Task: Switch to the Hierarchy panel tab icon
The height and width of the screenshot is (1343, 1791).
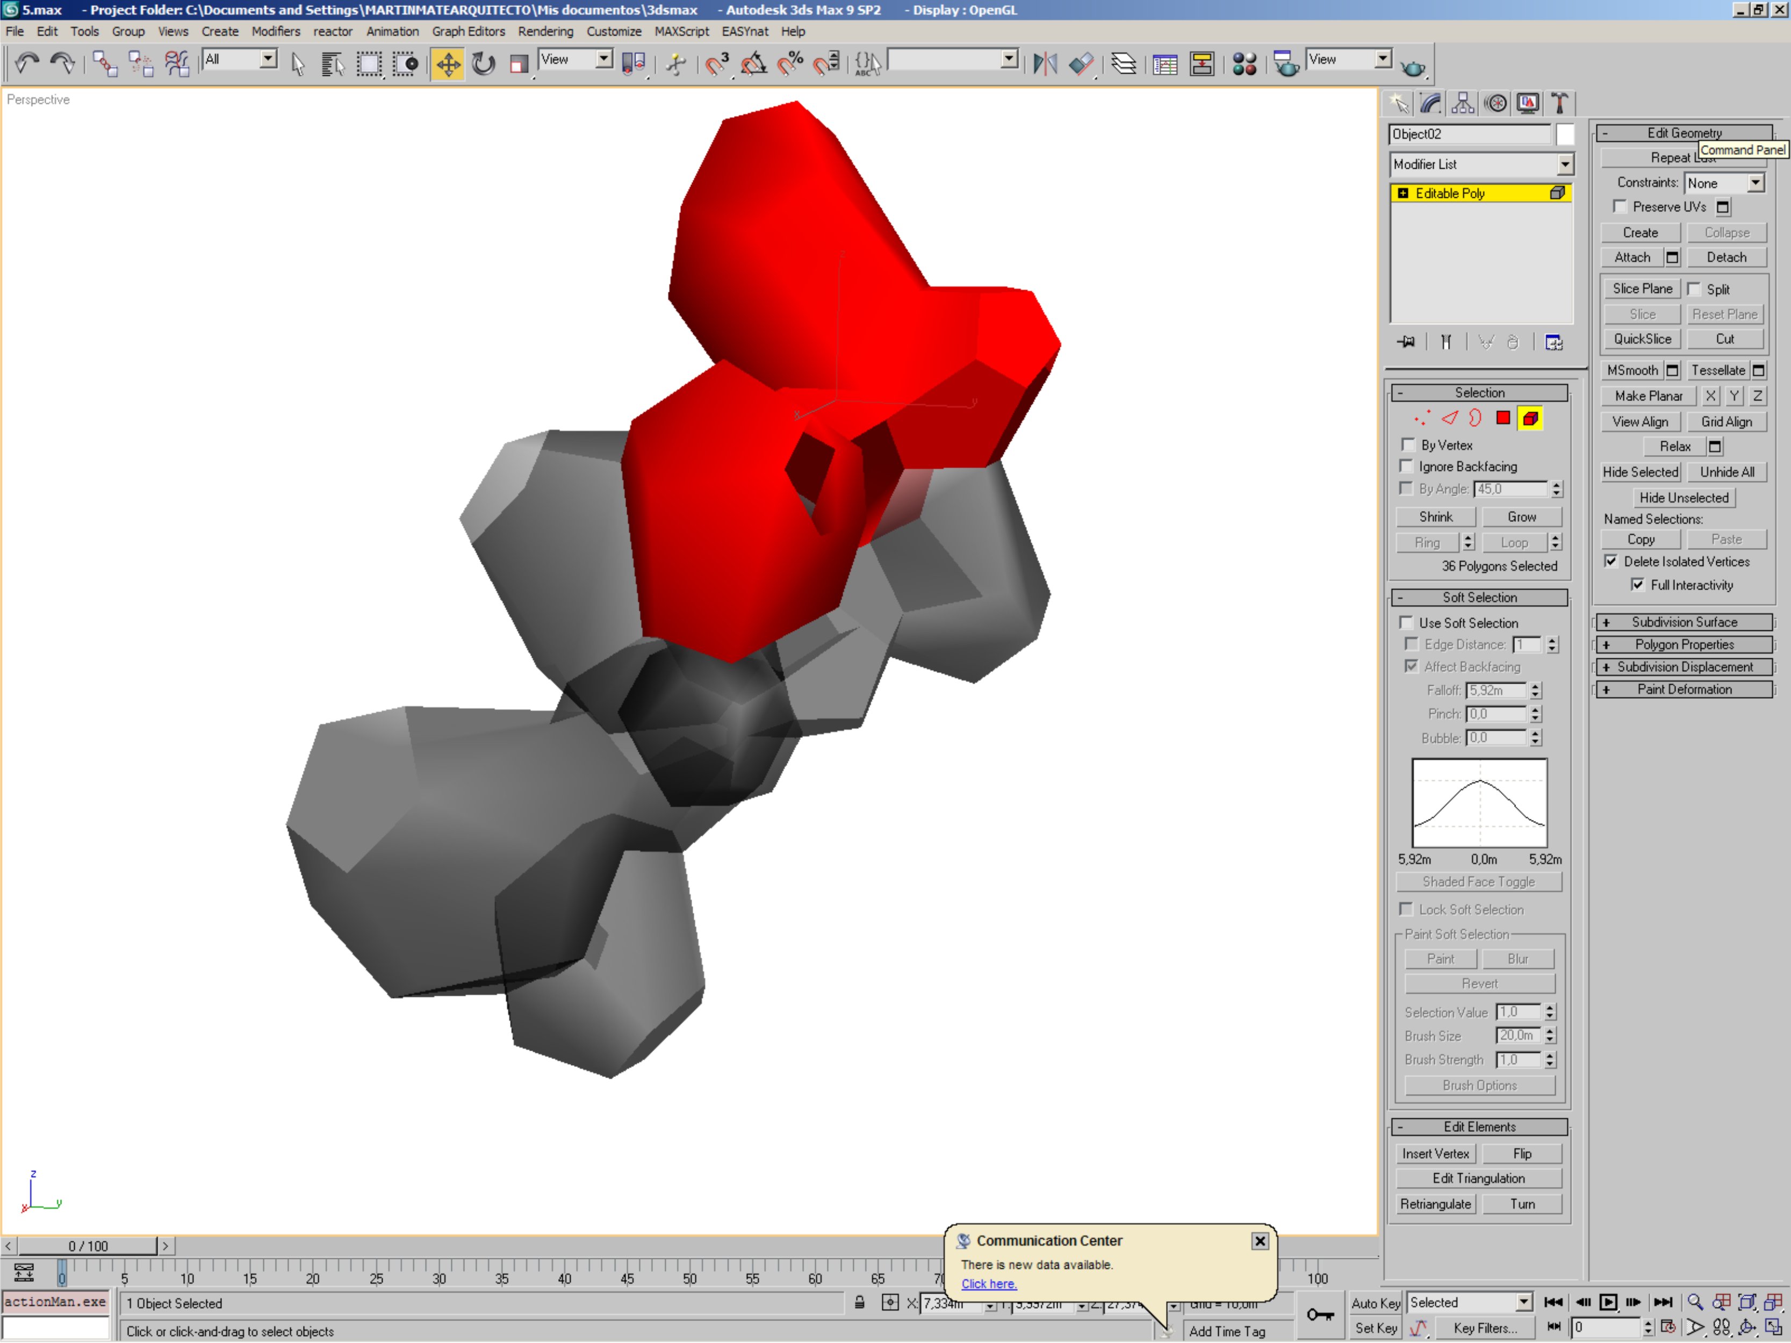Action: (1462, 104)
